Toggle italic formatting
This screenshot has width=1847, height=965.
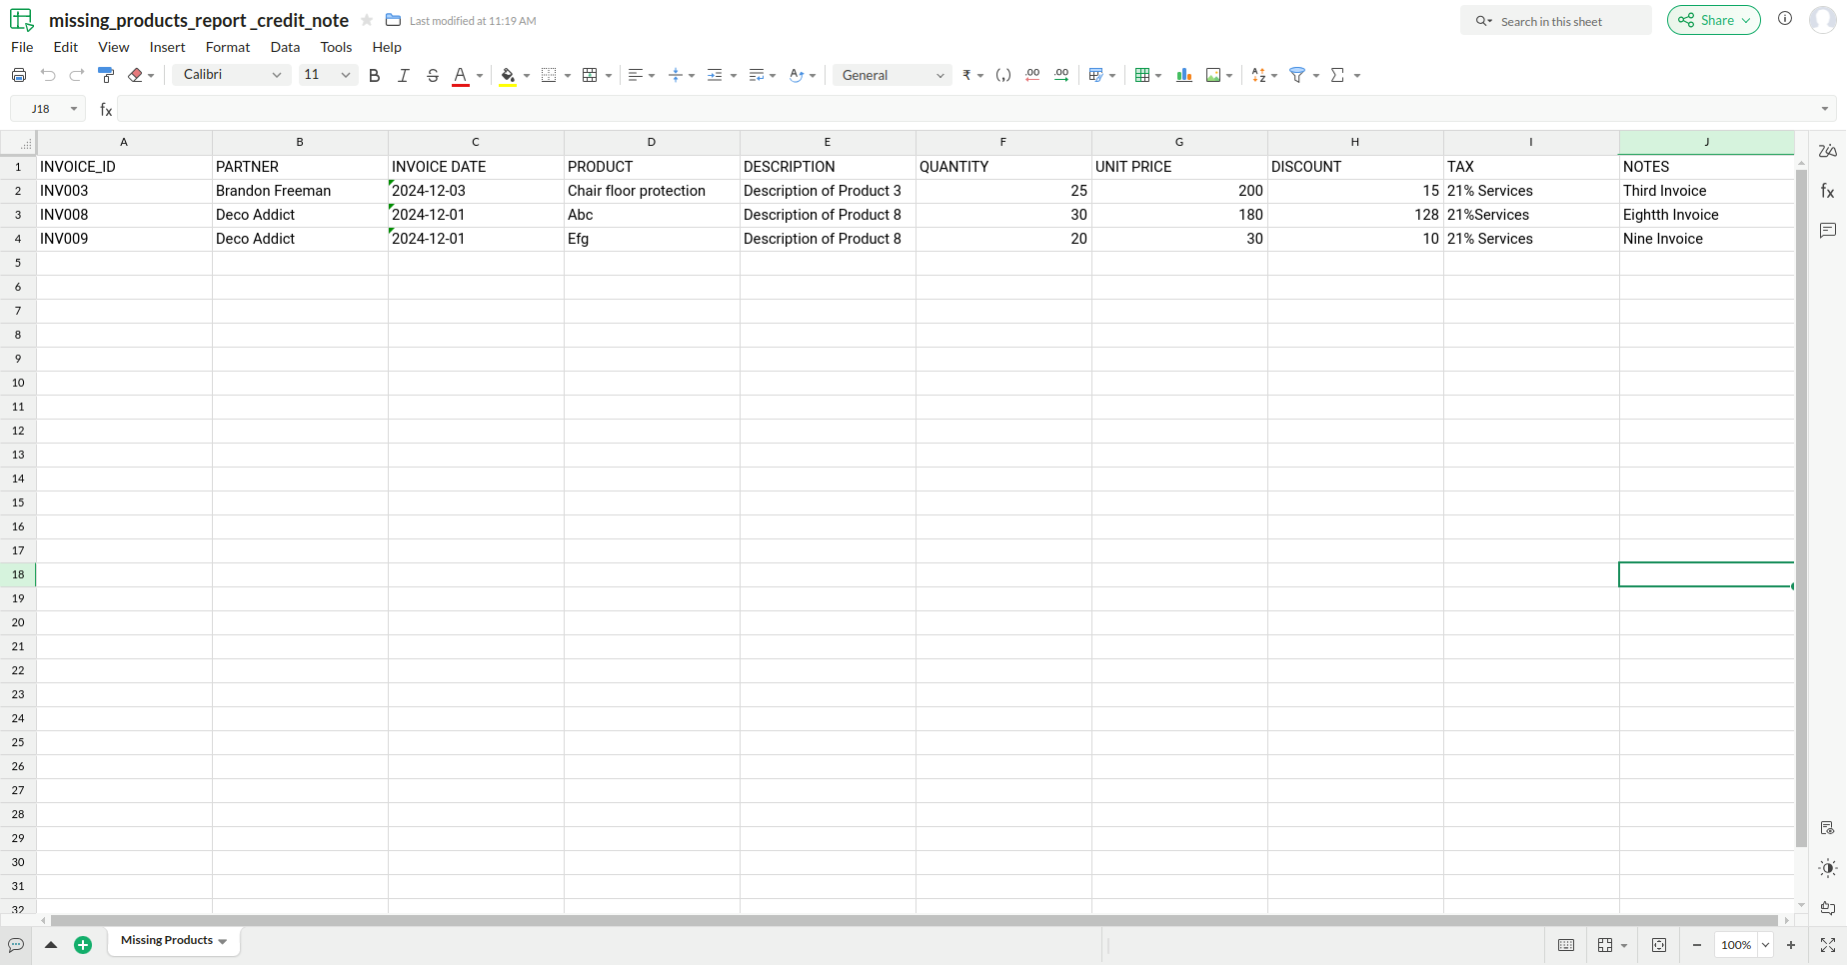tap(404, 75)
